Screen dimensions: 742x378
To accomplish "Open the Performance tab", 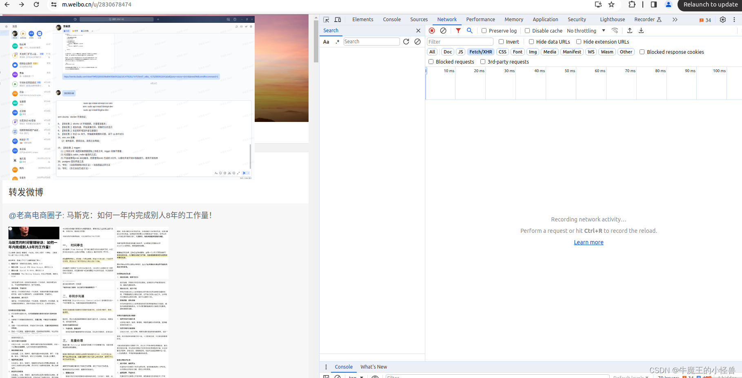I will 481,20.
